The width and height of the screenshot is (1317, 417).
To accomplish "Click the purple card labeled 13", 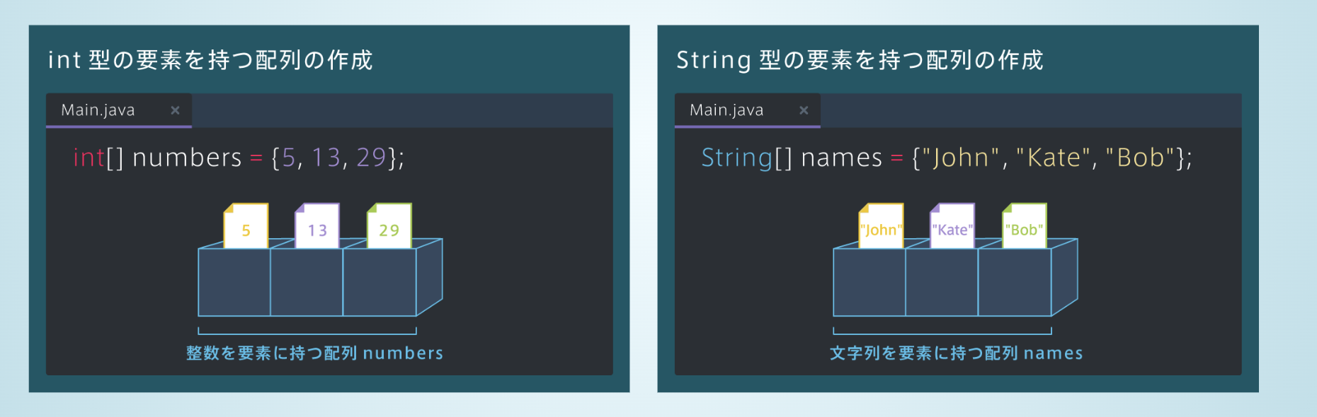I will click(x=317, y=226).
